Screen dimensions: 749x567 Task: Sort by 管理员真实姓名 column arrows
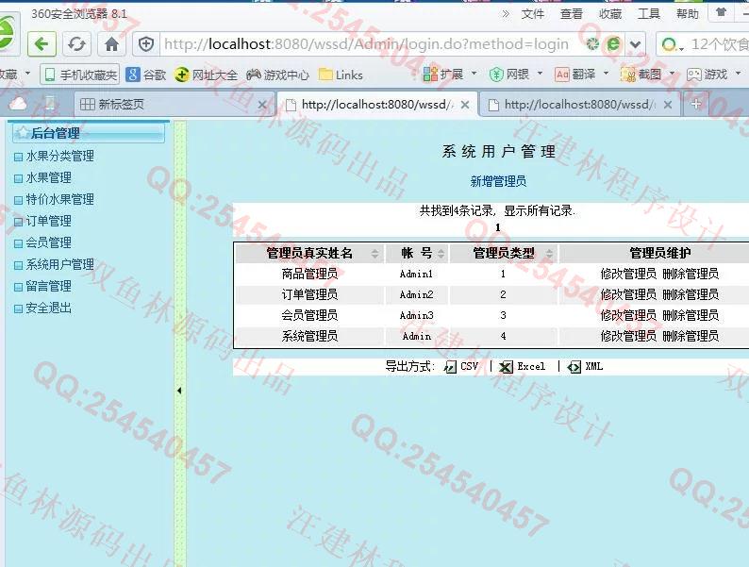[x=375, y=254]
